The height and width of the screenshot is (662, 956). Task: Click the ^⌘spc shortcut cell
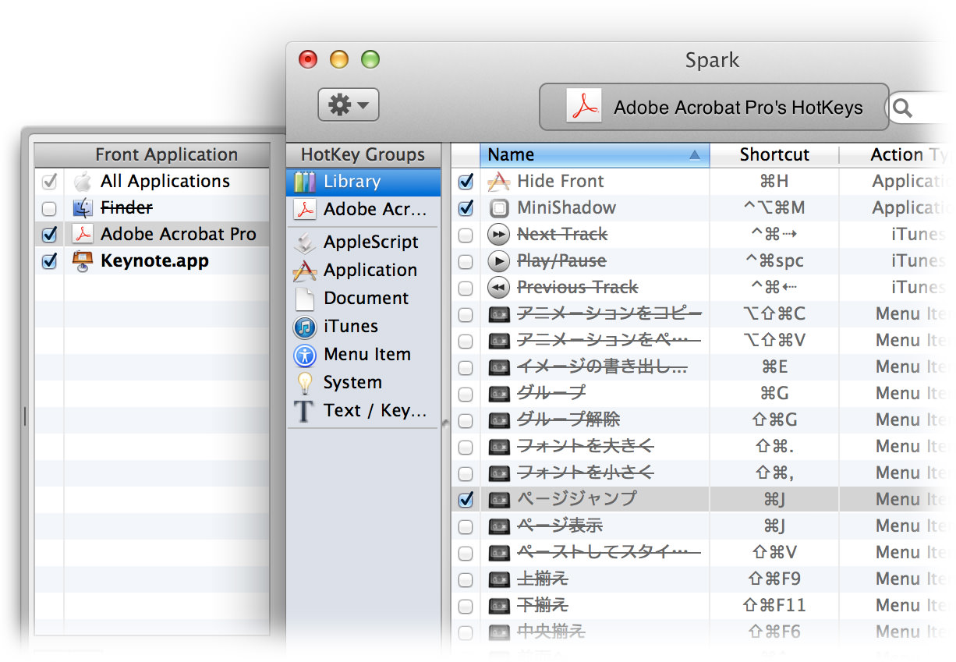pos(774,261)
